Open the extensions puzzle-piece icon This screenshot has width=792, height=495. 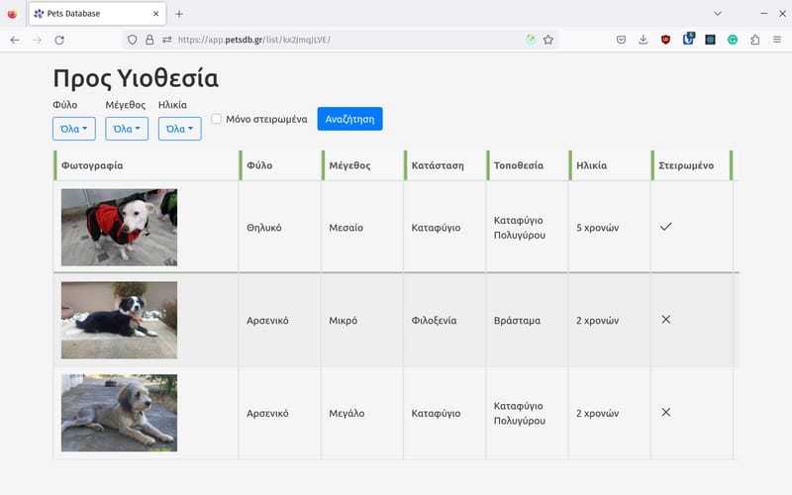pyautogui.click(x=754, y=40)
